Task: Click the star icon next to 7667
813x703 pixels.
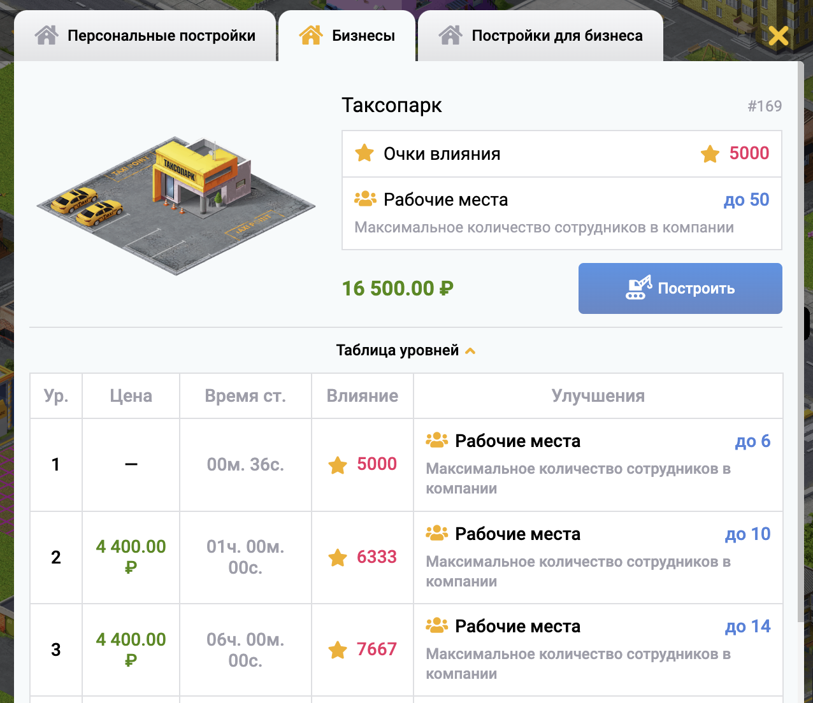Action: point(338,650)
